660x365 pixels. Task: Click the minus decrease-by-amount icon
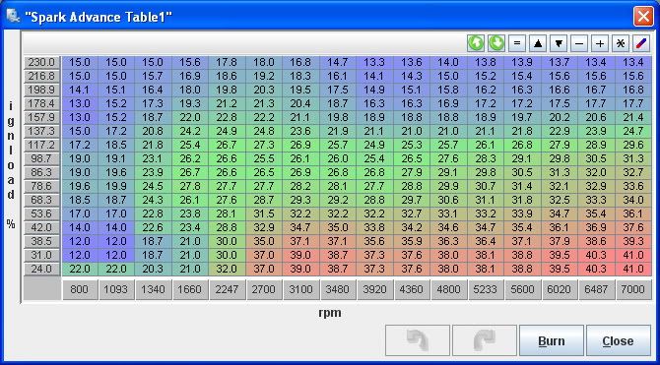pyautogui.click(x=579, y=43)
